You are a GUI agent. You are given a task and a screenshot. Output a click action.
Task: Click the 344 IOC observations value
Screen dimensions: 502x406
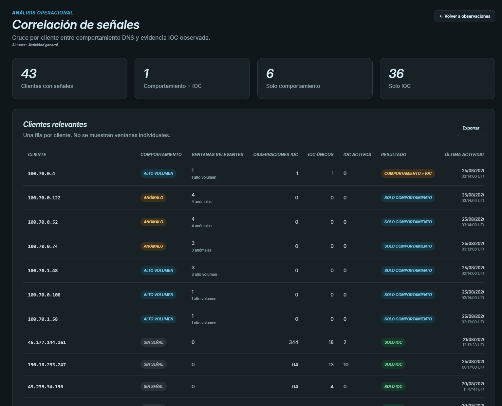point(293,342)
